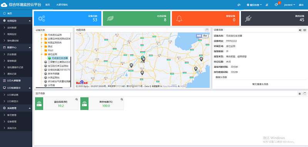Viewport: 308px width, 147px height.
Task: Switch map to 地图 view
Action: tap(199, 36)
